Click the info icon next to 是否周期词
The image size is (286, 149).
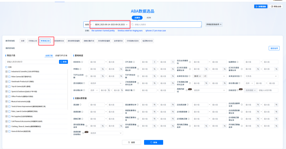click(x=84, y=83)
